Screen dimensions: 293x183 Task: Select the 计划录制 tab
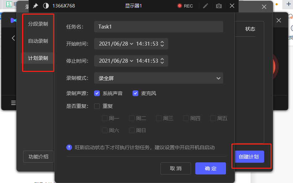coord(38,58)
